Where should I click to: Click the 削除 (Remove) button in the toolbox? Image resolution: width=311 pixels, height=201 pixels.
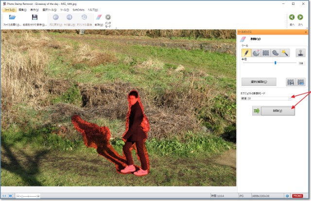tap(278, 111)
